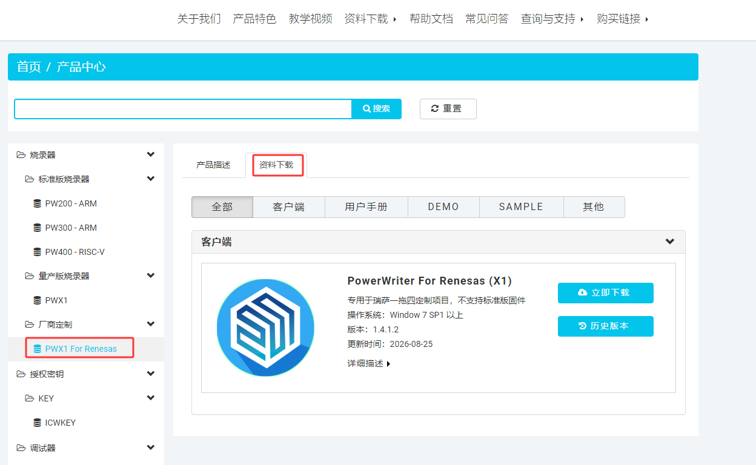Open 帮助文档 in the top navigation
The height and width of the screenshot is (465, 756).
pos(431,19)
